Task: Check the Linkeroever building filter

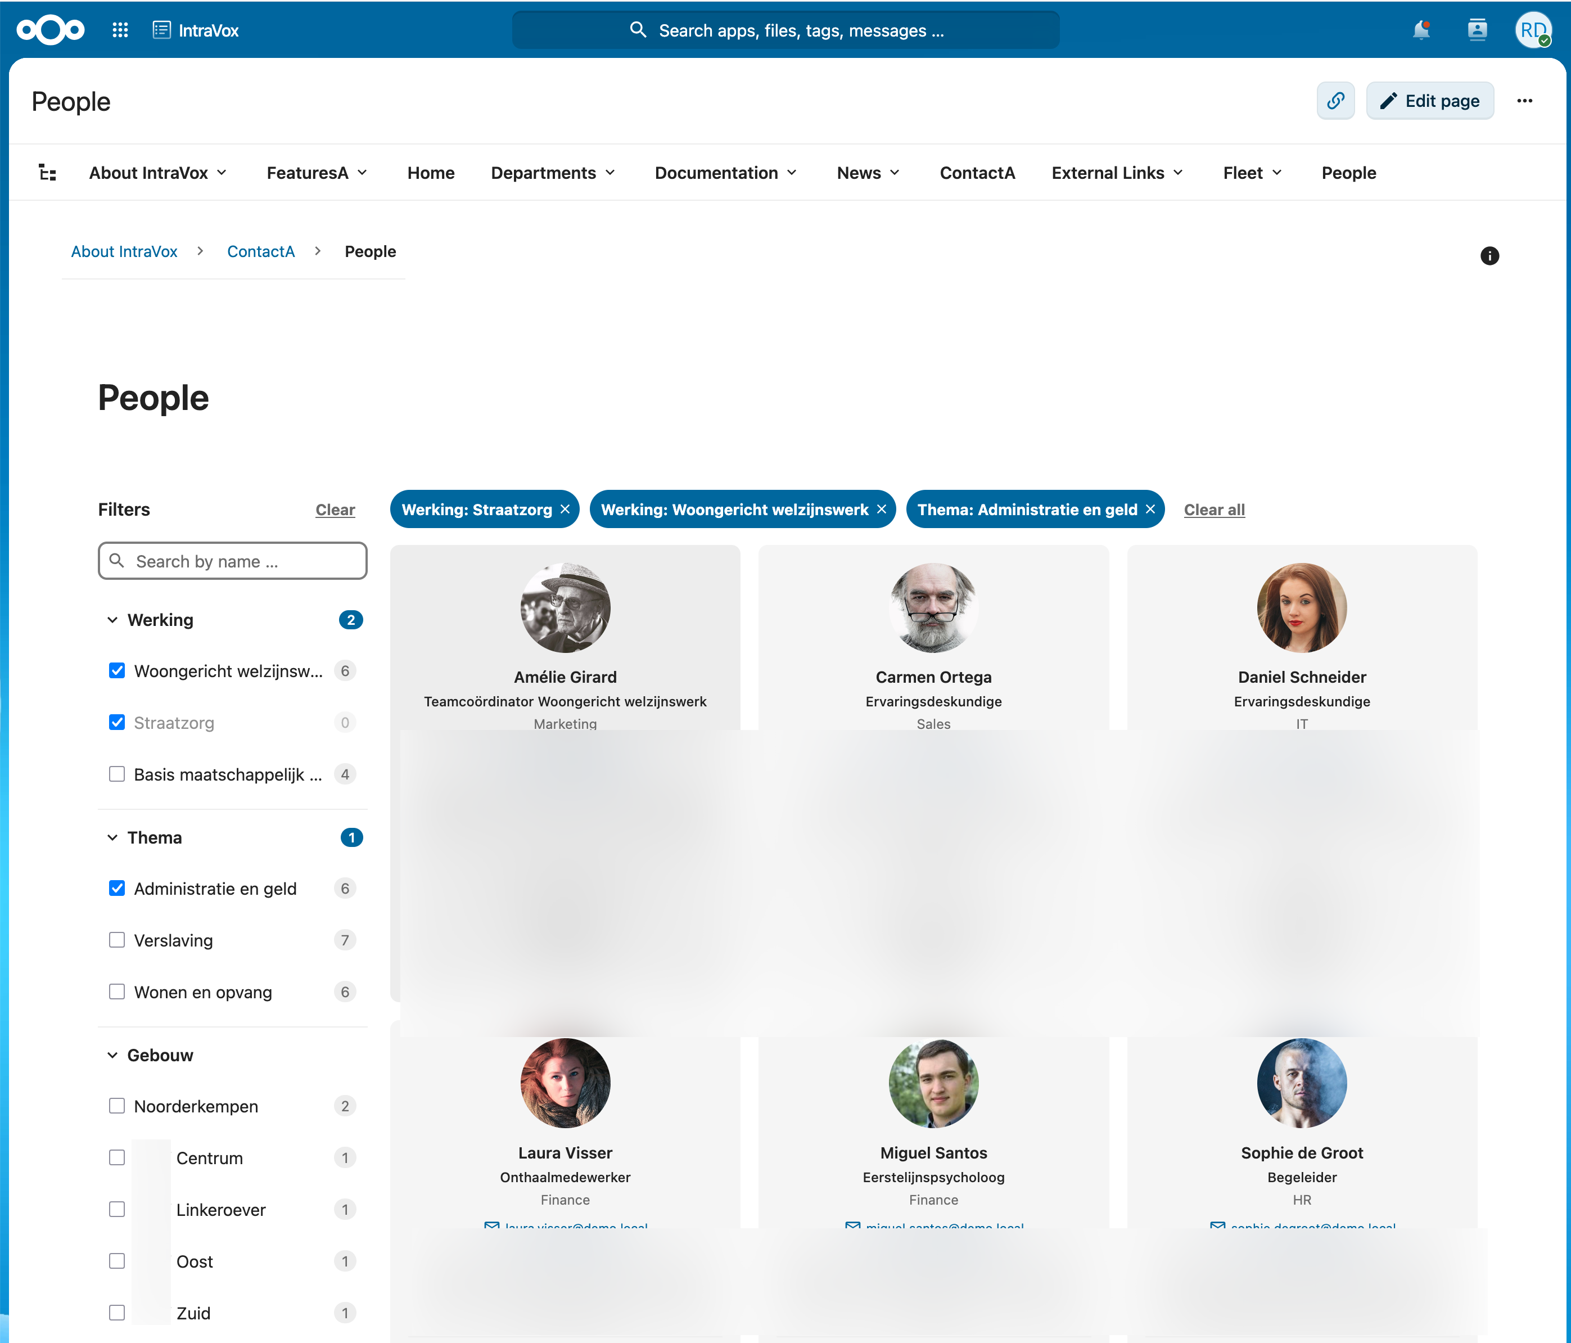Action: (117, 1210)
